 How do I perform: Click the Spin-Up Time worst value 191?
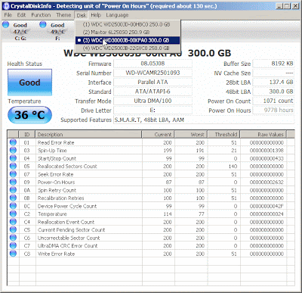[x=200, y=151]
